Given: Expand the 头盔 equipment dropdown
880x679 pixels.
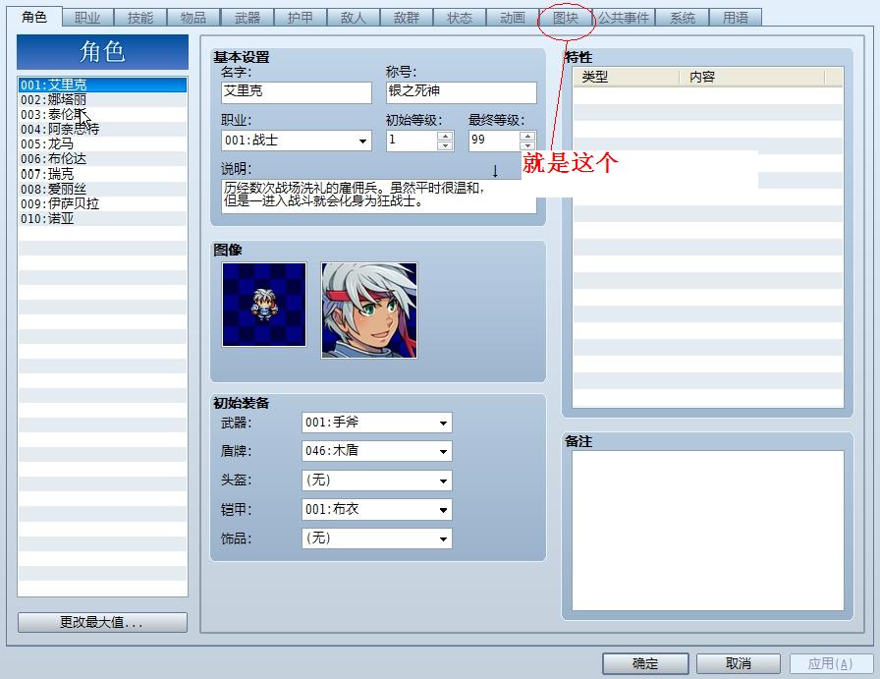Looking at the screenshot, I should 376,481.
